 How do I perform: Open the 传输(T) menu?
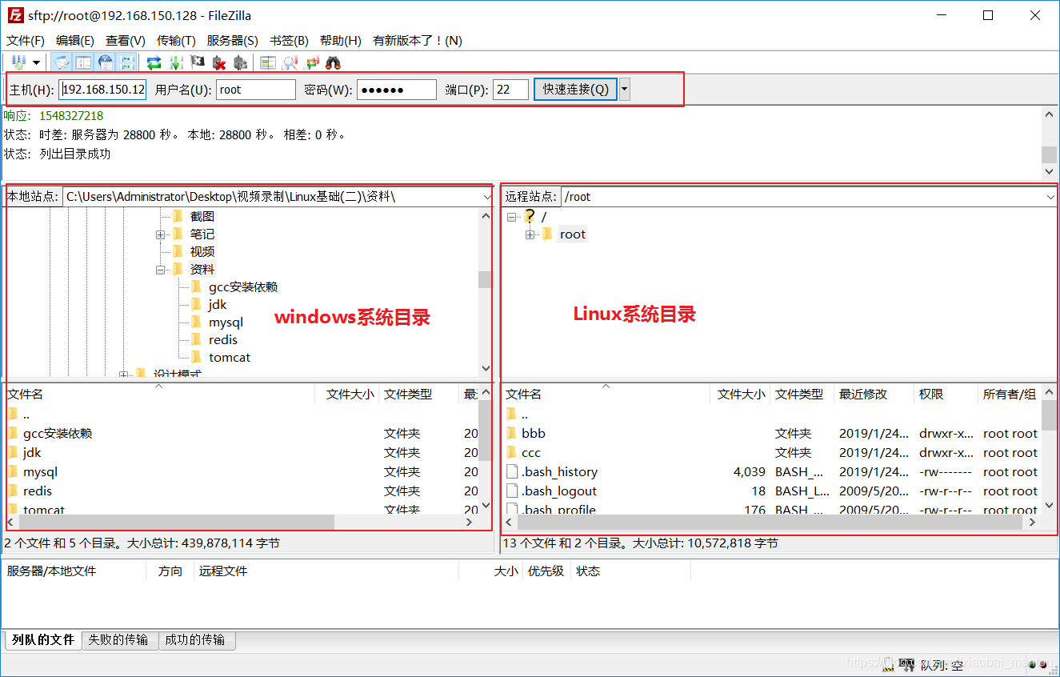tap(176, 40)
